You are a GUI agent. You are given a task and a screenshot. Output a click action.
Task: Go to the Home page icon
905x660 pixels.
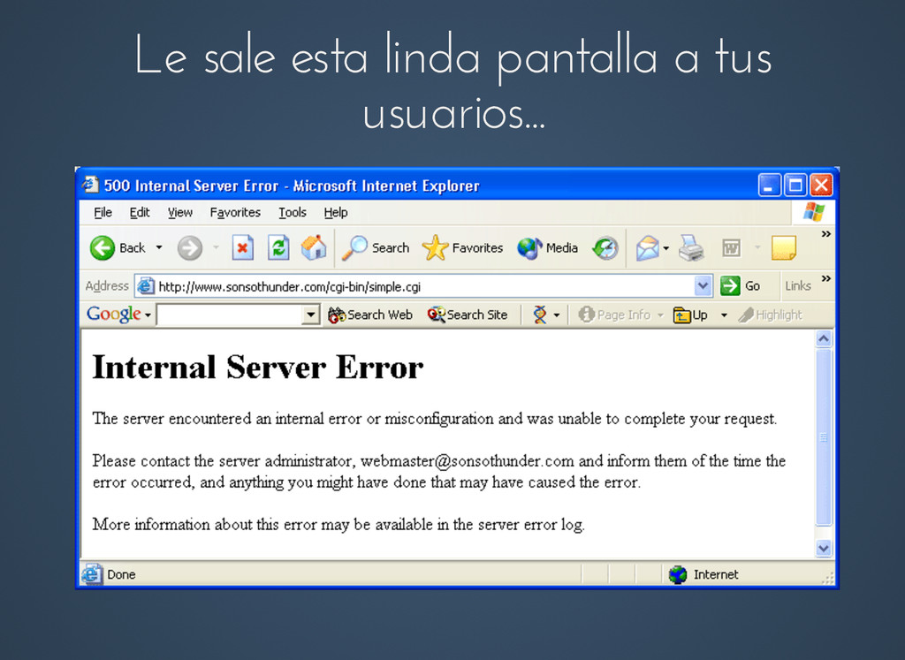coord(314,247)
